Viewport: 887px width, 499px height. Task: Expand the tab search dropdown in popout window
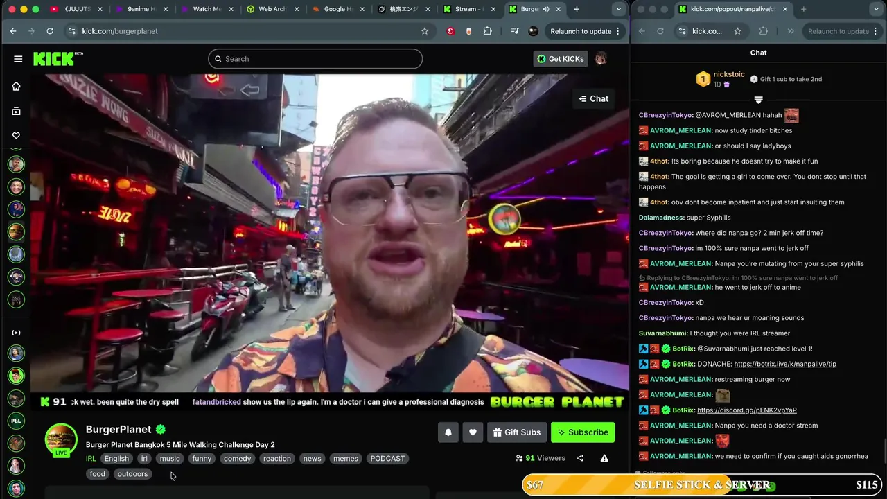pyautogui.click(x=876, y=9)
